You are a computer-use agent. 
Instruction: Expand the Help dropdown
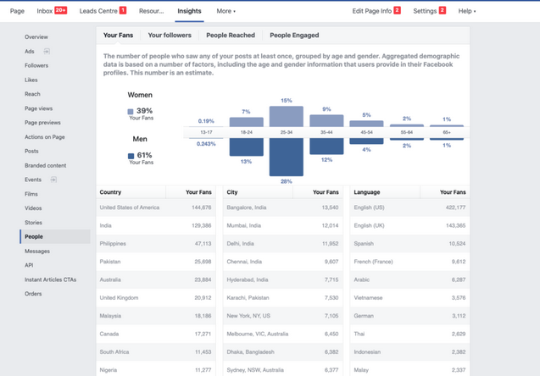(x=466, y=11)
